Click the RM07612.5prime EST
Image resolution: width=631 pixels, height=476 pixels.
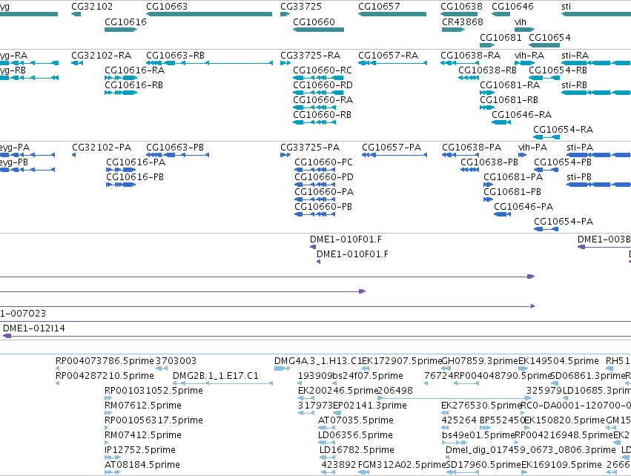tap(108, 413)
